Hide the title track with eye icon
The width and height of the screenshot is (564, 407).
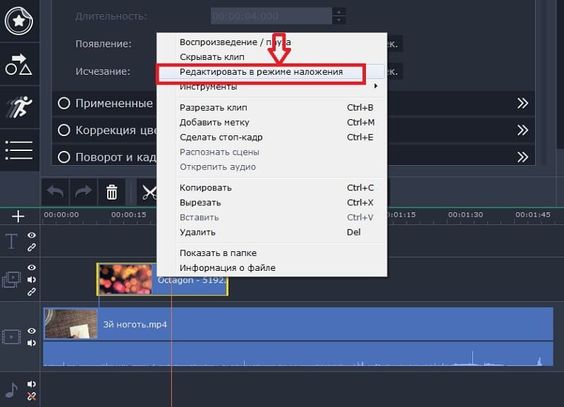point(32,236)
